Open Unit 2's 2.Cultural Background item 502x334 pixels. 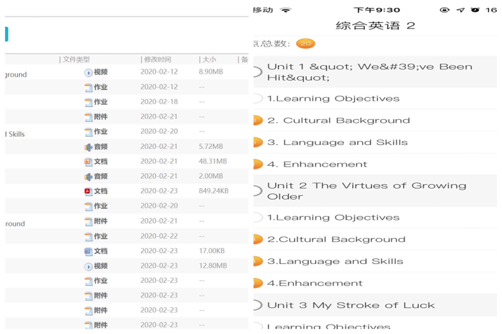pos(336,239)
